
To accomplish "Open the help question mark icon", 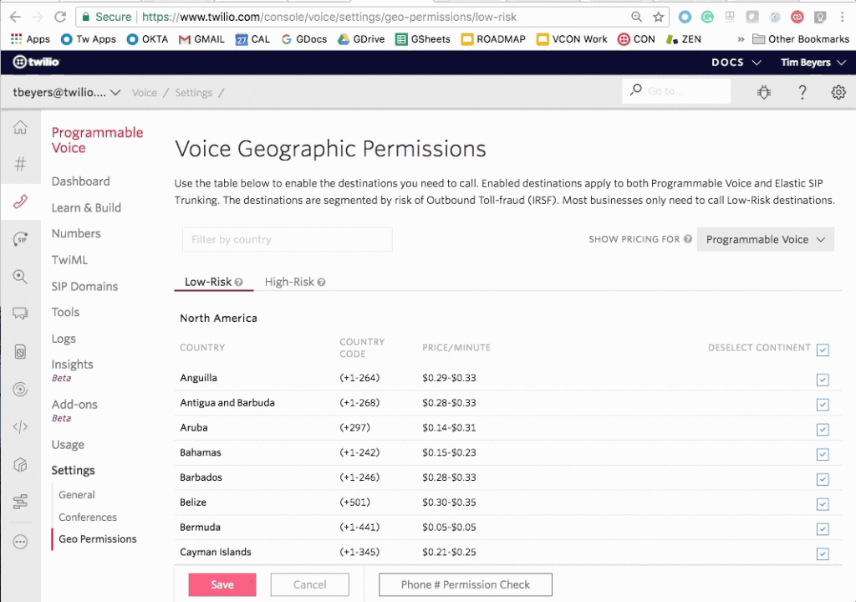I will tap(802, 92).
